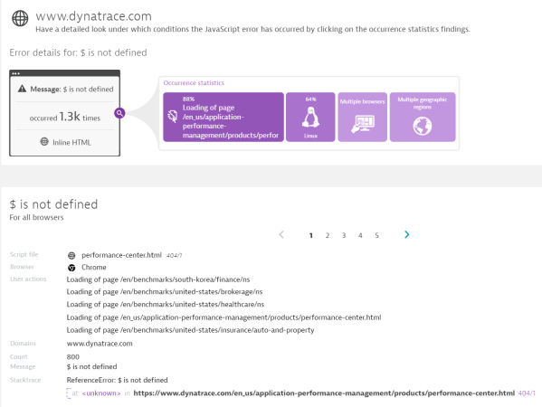Select page 2 in pagination
Viewport: 542px width, 407px height.
tap(328, 236)
